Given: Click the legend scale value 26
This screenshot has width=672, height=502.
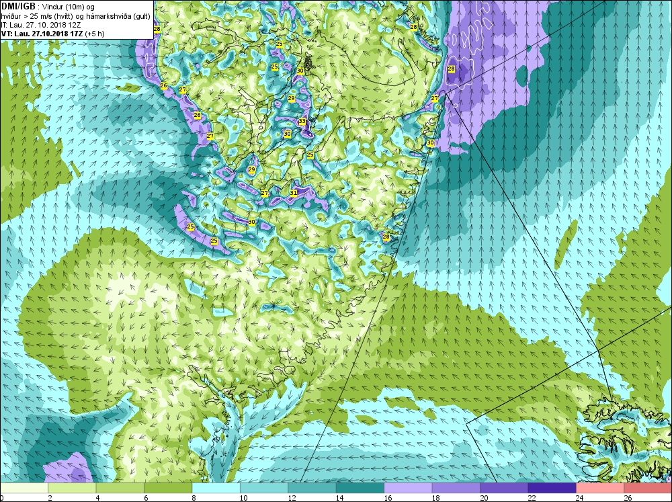Looking at the screenshot, I should (x=628, y=498).
